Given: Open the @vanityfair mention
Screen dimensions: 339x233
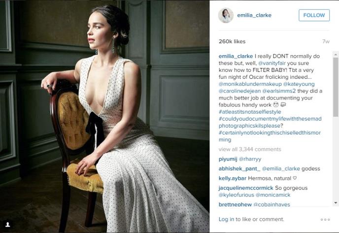Looking at the screenshot, I should pos(272,63).
